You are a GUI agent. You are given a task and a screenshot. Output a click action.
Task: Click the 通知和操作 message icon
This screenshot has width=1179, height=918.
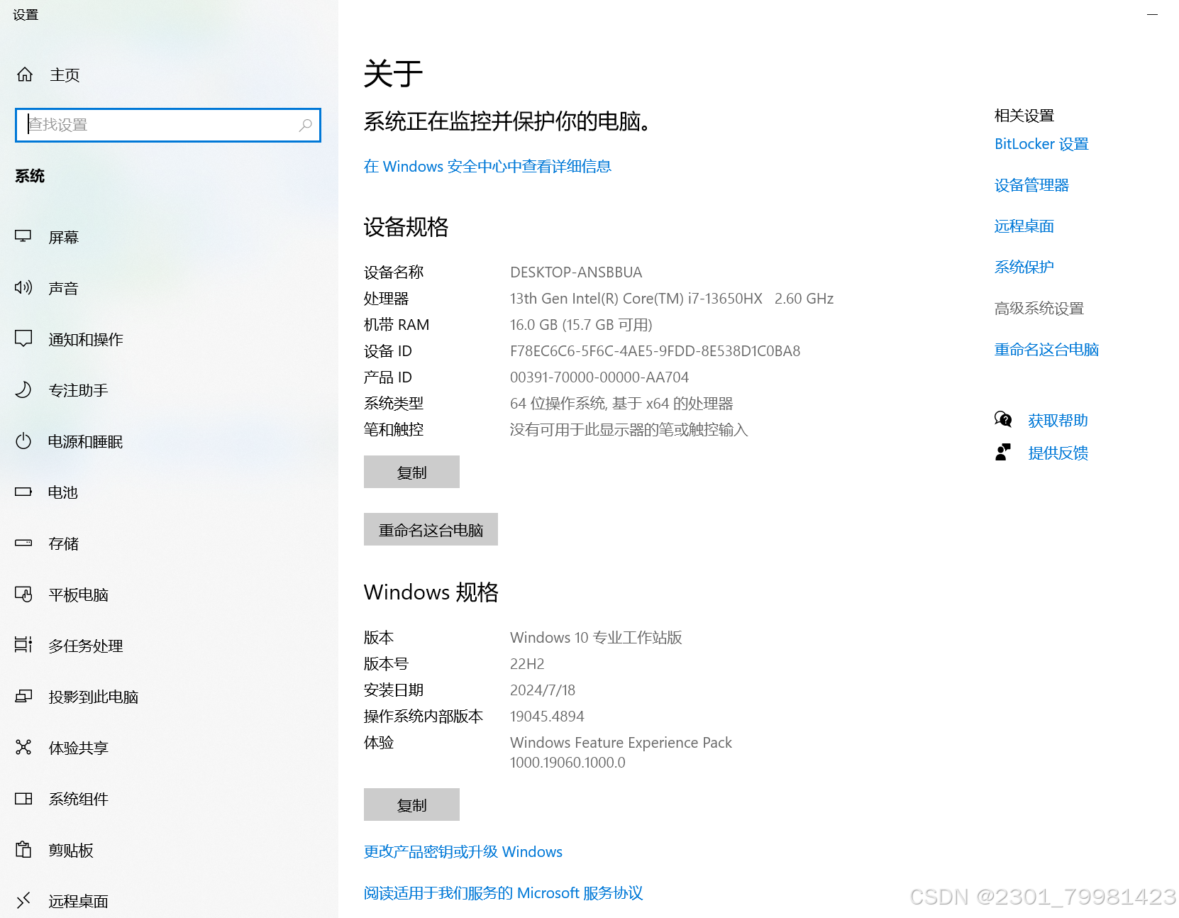pos(23,338)
